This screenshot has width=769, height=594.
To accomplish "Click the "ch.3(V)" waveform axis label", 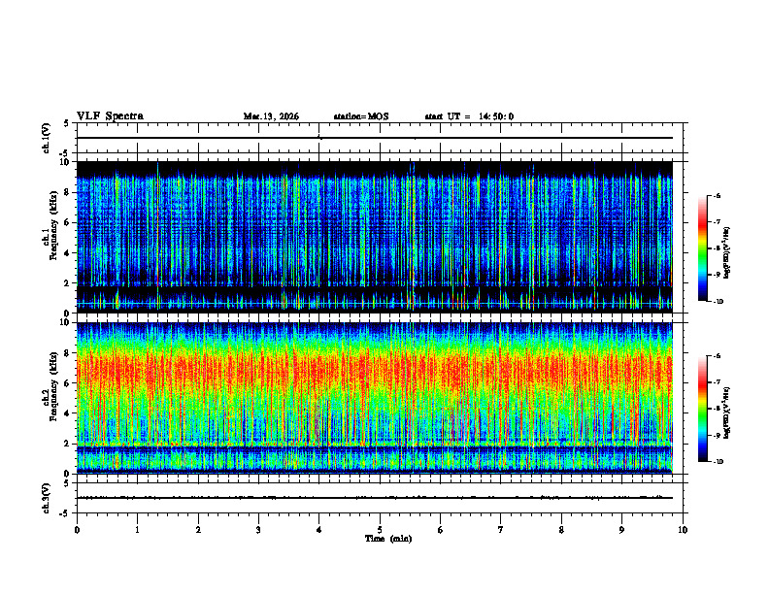I will tap(47, 499).
